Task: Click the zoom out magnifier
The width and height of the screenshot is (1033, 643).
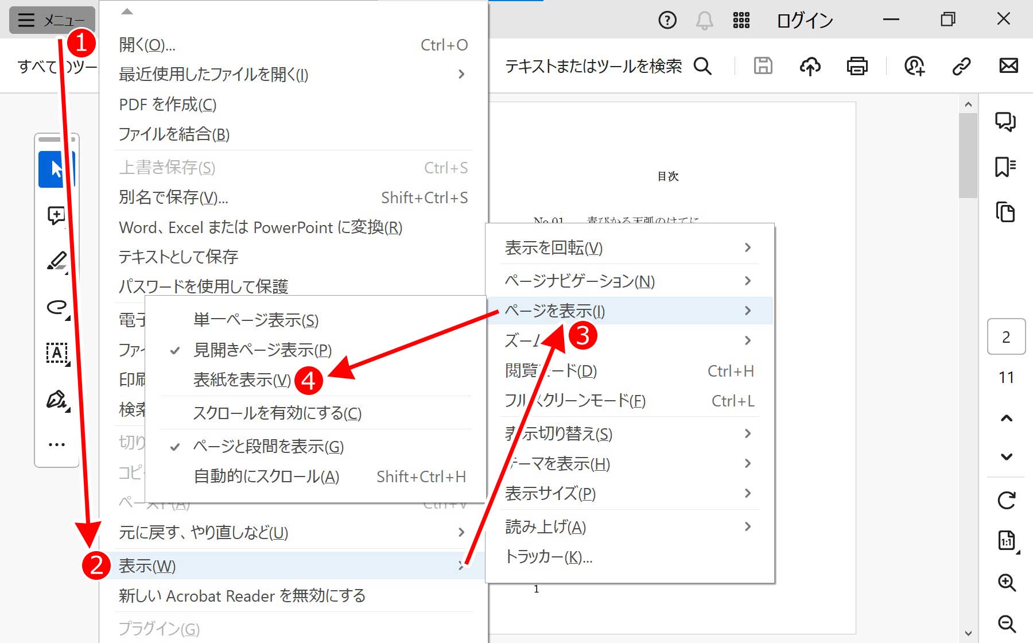Action: (1007, 623)
